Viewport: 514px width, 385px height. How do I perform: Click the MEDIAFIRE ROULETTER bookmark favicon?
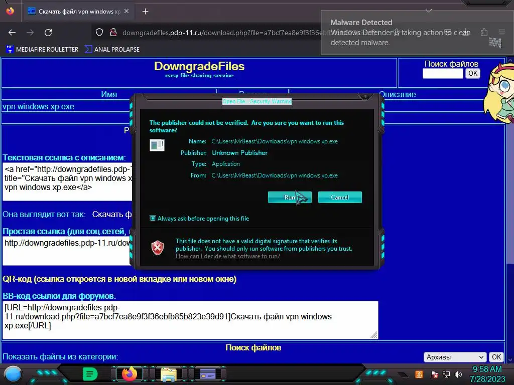10,50
